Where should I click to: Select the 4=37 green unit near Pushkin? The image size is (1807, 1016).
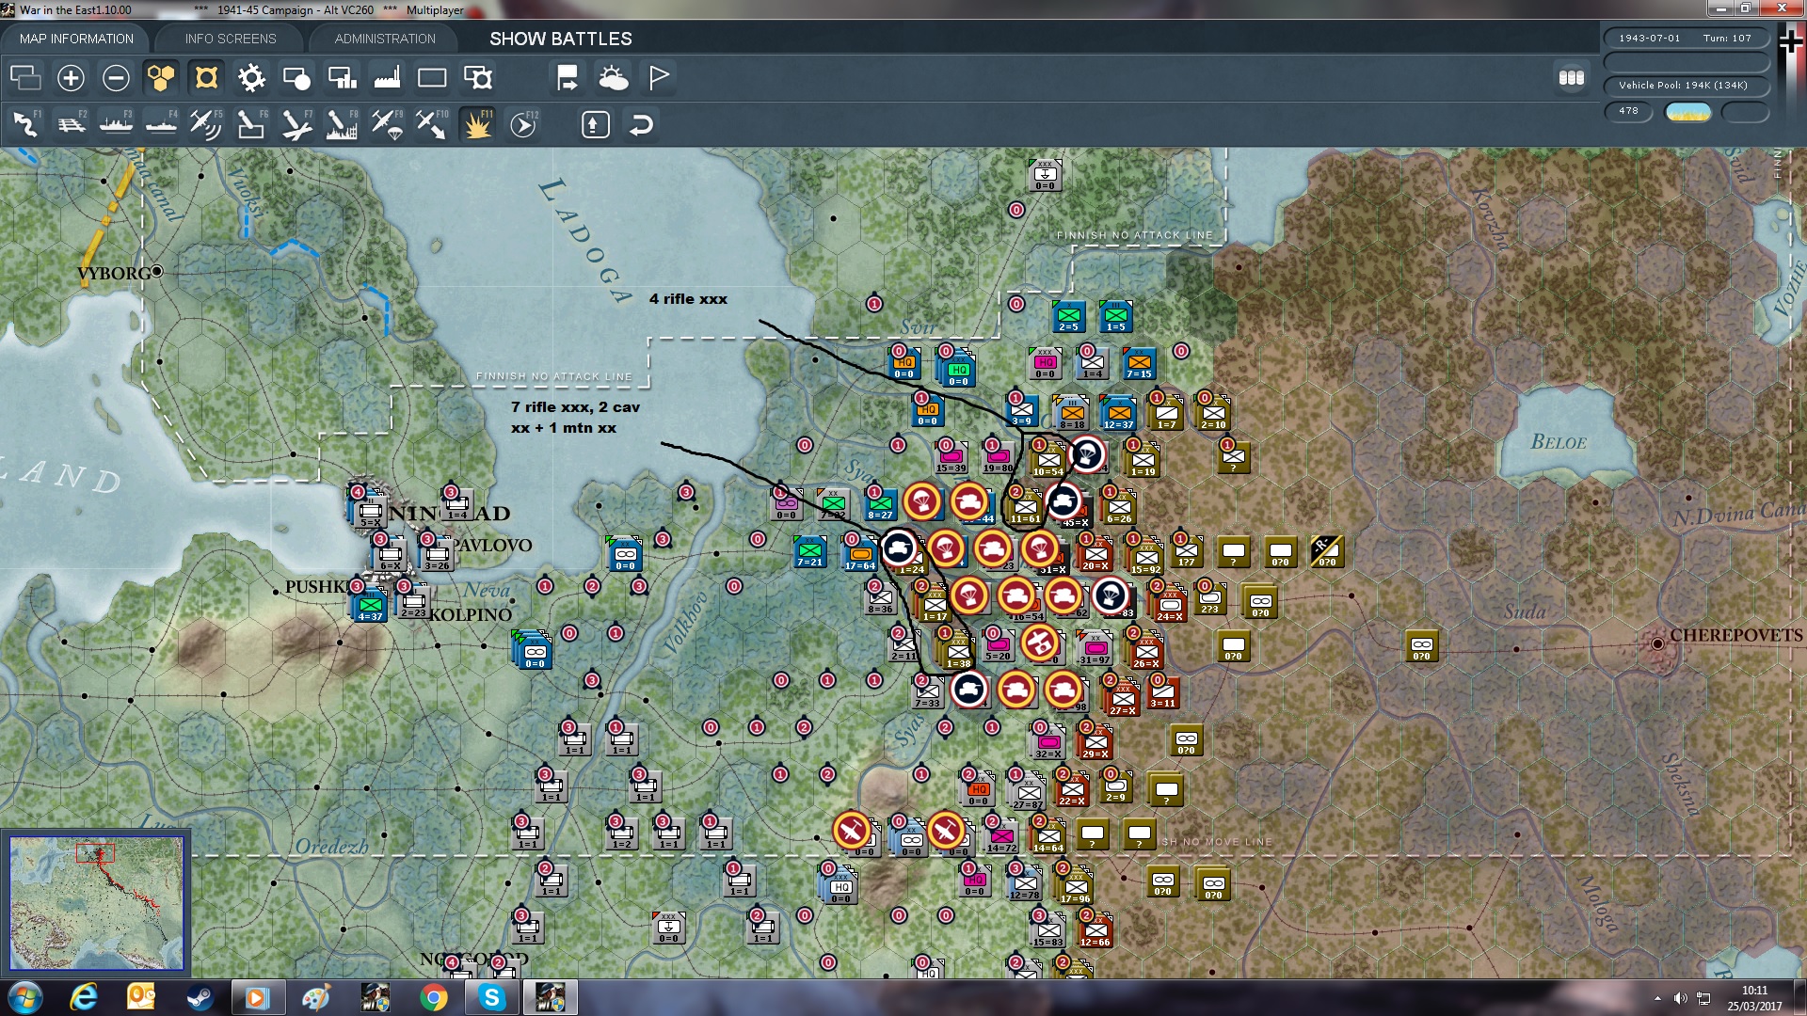click(x=370, y=606)
